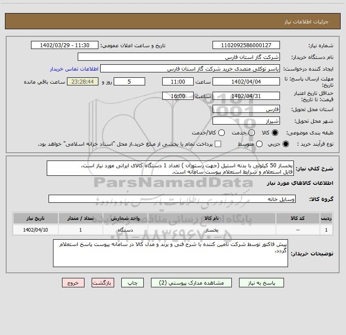
Task: Click the ردیف column header
Action: pos(326,219)
